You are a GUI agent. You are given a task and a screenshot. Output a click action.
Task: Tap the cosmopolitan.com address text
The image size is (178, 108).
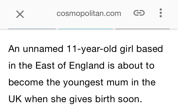click(89, 13)
